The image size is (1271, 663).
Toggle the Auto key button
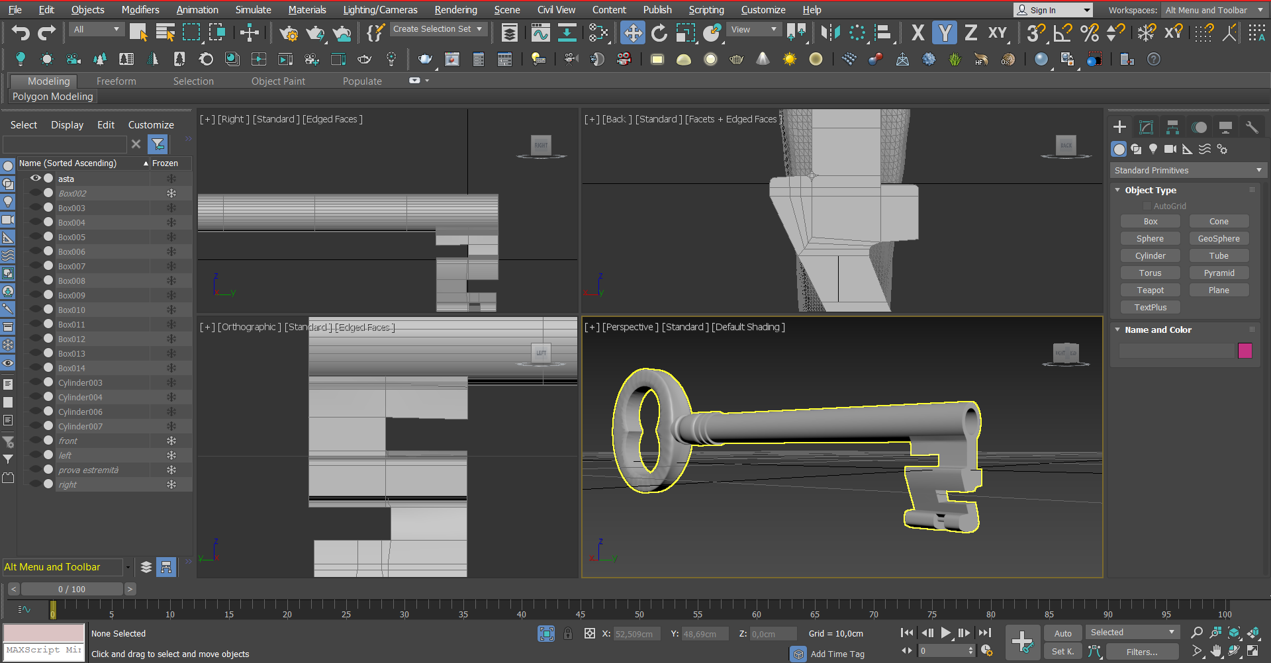1062,633
